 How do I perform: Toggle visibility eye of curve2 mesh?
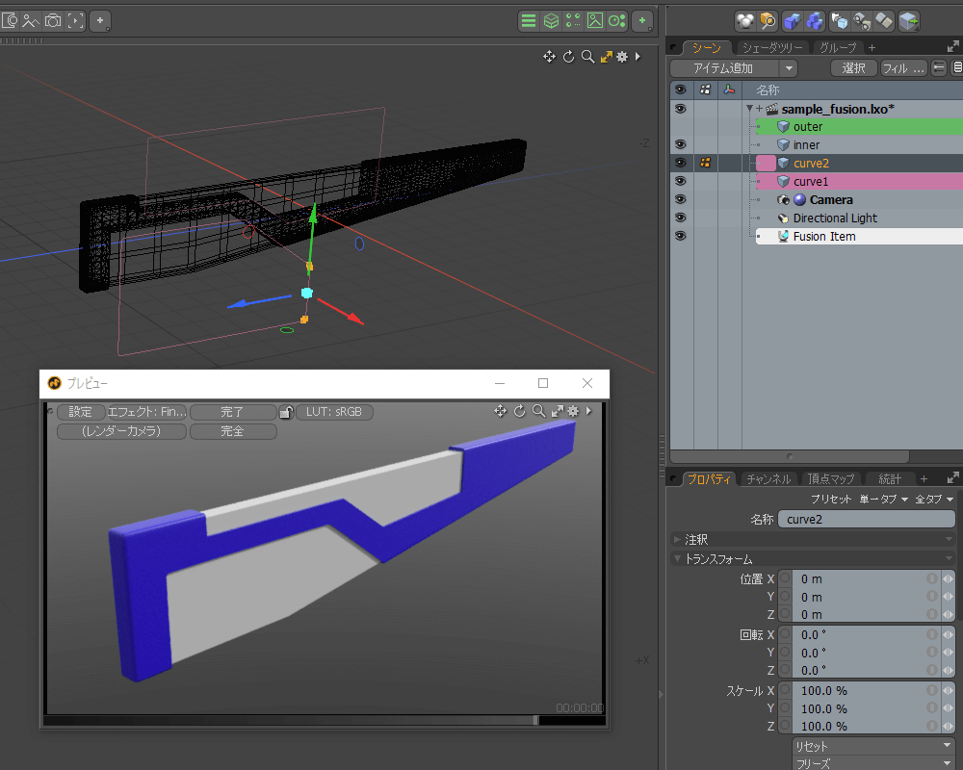[681, 163]
